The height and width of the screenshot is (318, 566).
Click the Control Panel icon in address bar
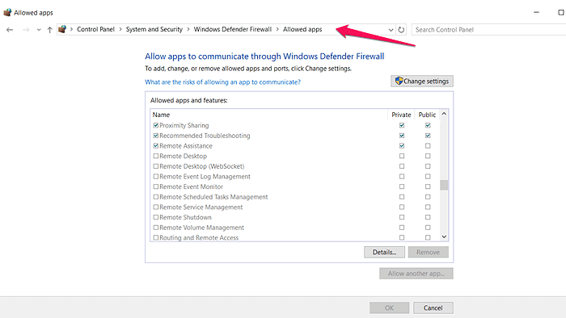click(62, 29)
